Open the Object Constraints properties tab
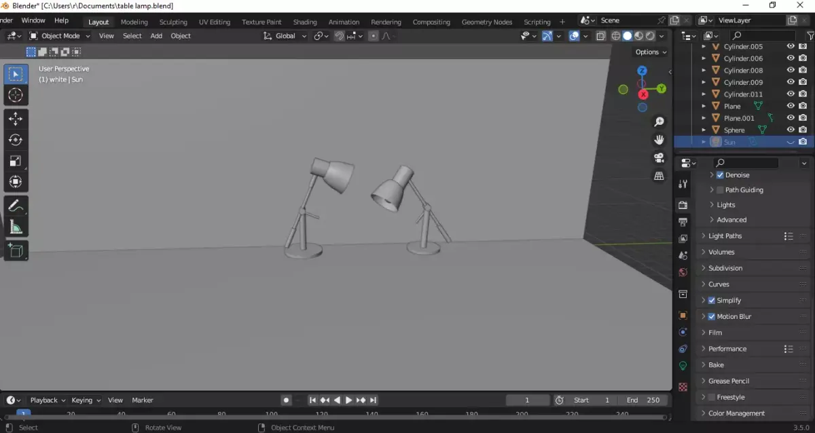The width and height of the screenshot is (815, 433). [683, 349]
